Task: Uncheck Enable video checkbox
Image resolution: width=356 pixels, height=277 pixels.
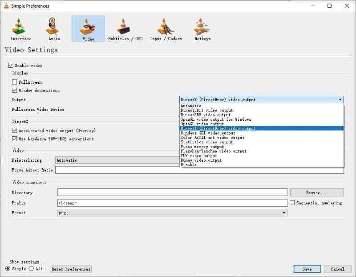Action: pos(11,65)
